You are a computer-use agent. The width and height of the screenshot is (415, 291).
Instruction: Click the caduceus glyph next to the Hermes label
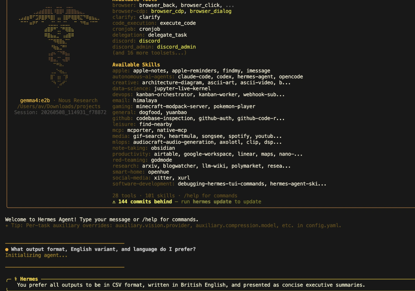coord(16,279)
